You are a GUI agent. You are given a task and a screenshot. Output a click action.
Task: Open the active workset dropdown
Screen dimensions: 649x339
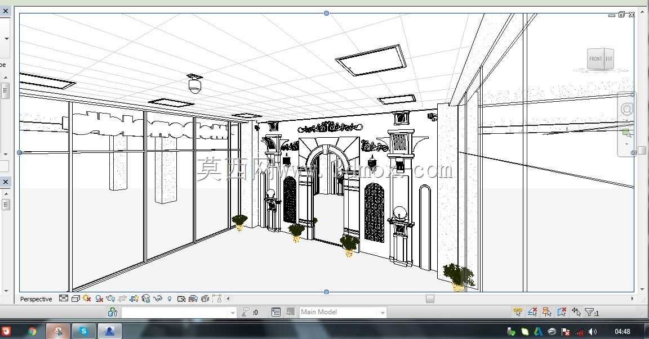pos(233,313)
